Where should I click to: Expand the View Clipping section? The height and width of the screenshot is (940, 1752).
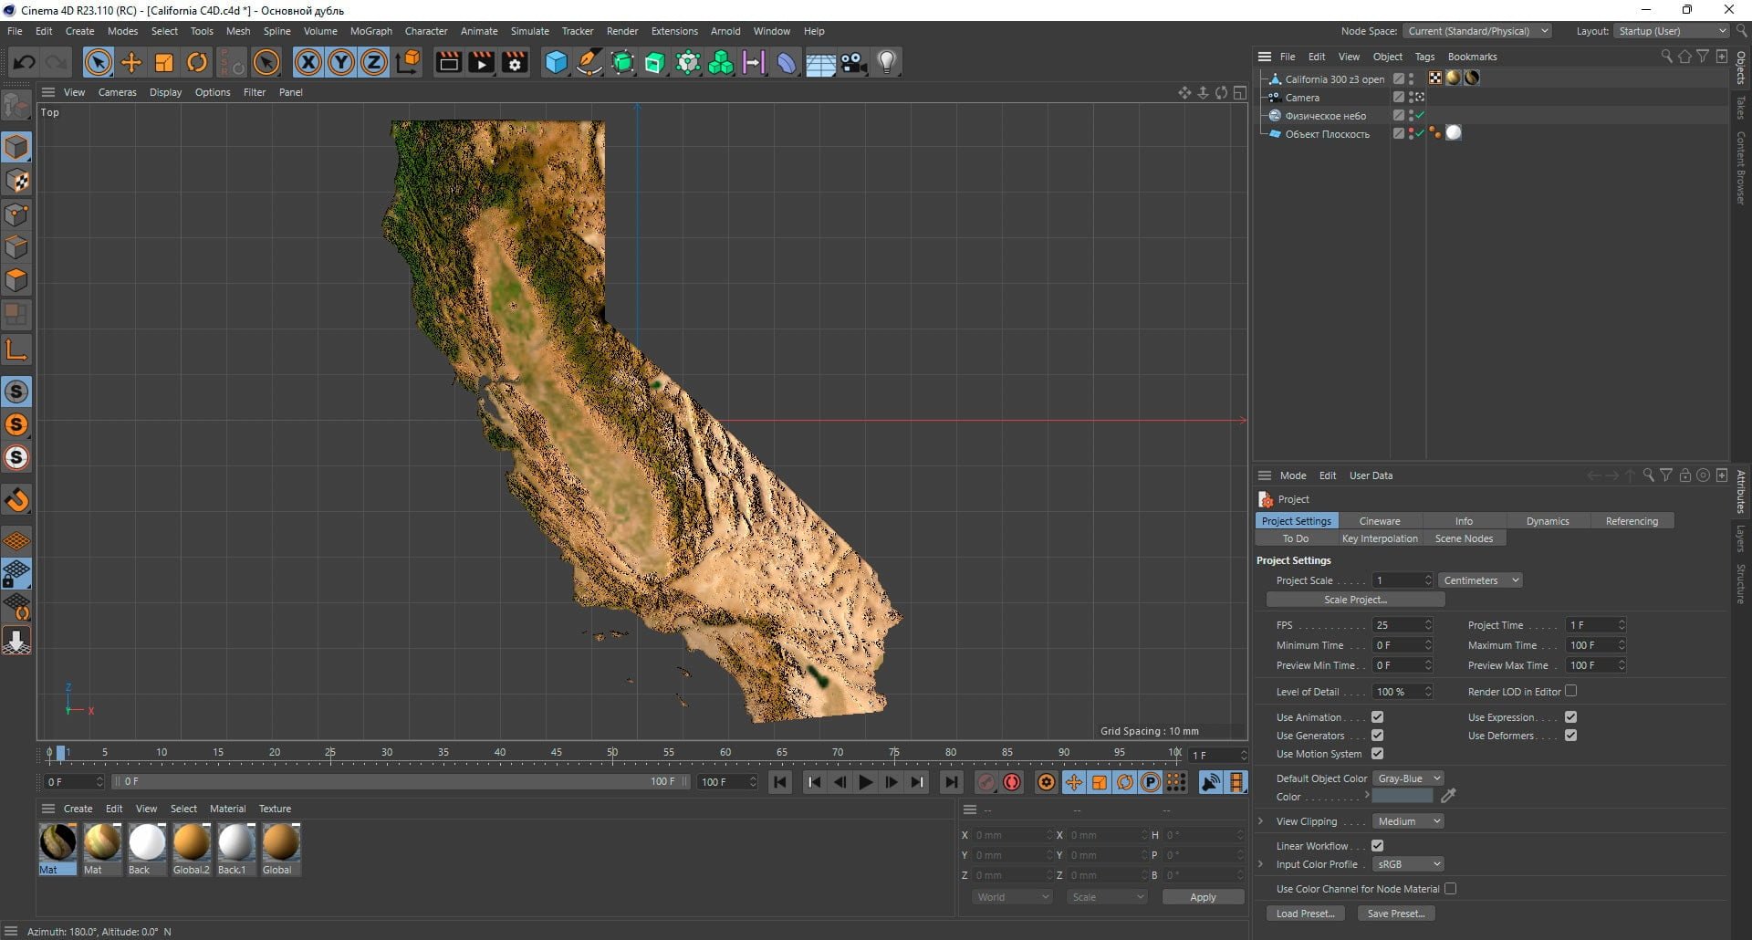(x=1261, y=821)
